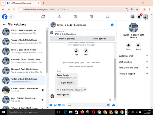The height and width of the screenshot is (115, 153).
Task: Open a new browser tab
Action: click(43, 3)
